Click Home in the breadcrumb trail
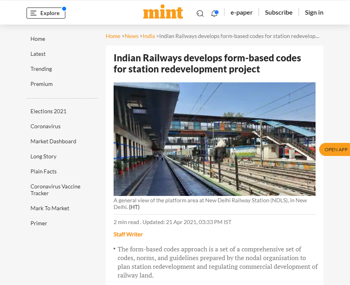Screen dimensions: 350x285 tap(113, 36)
